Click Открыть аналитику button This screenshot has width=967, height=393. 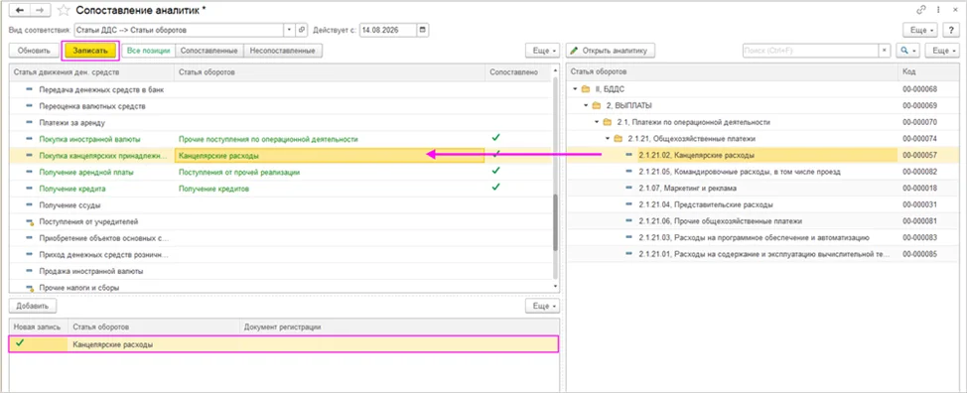[x=610, y=51]
